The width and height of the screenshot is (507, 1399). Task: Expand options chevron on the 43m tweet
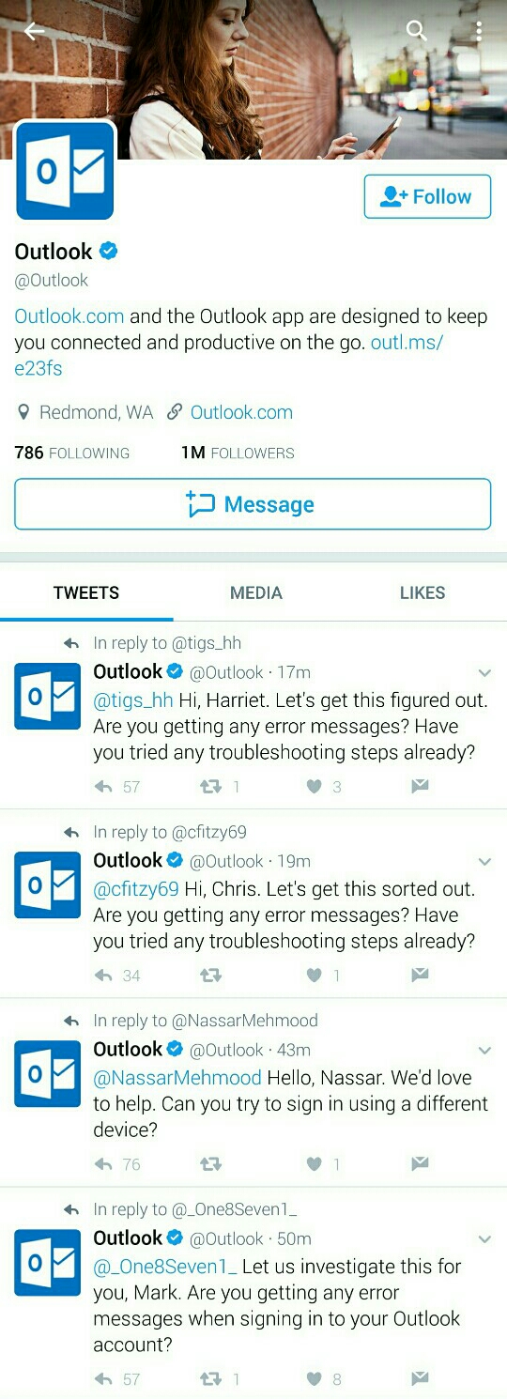click(x=484, y=1051)
